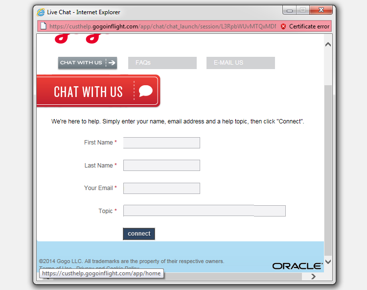This screenshot has width=367, height=290.
Task: Select the small CHAT WITH US tab
Action: 88,63
